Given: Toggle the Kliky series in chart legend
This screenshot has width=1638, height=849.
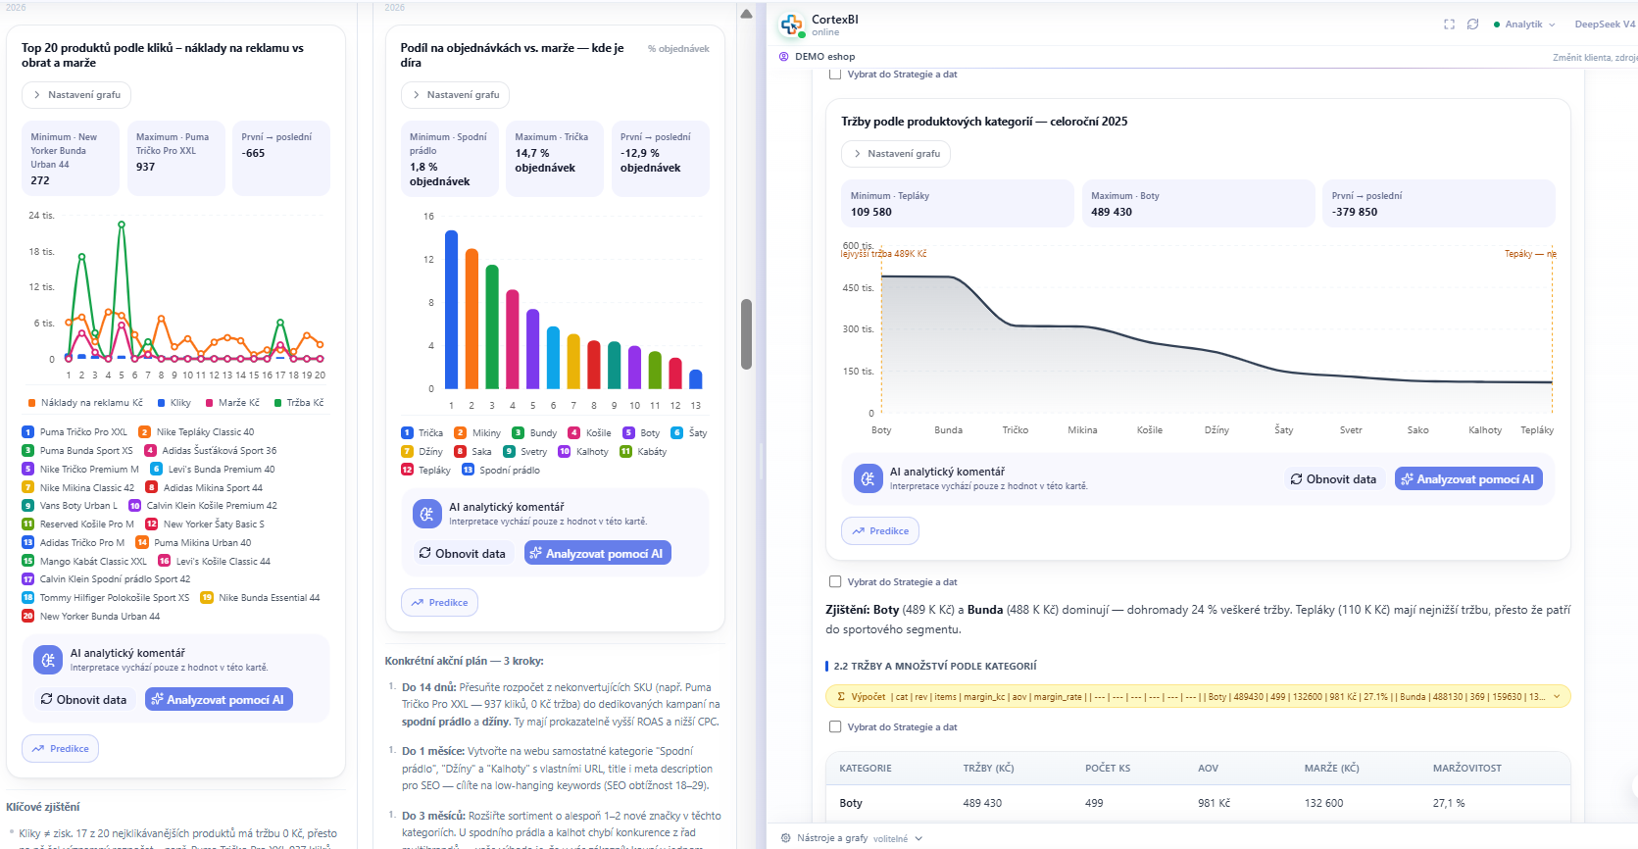Looking at the screenshot, I should click(174, 403).
